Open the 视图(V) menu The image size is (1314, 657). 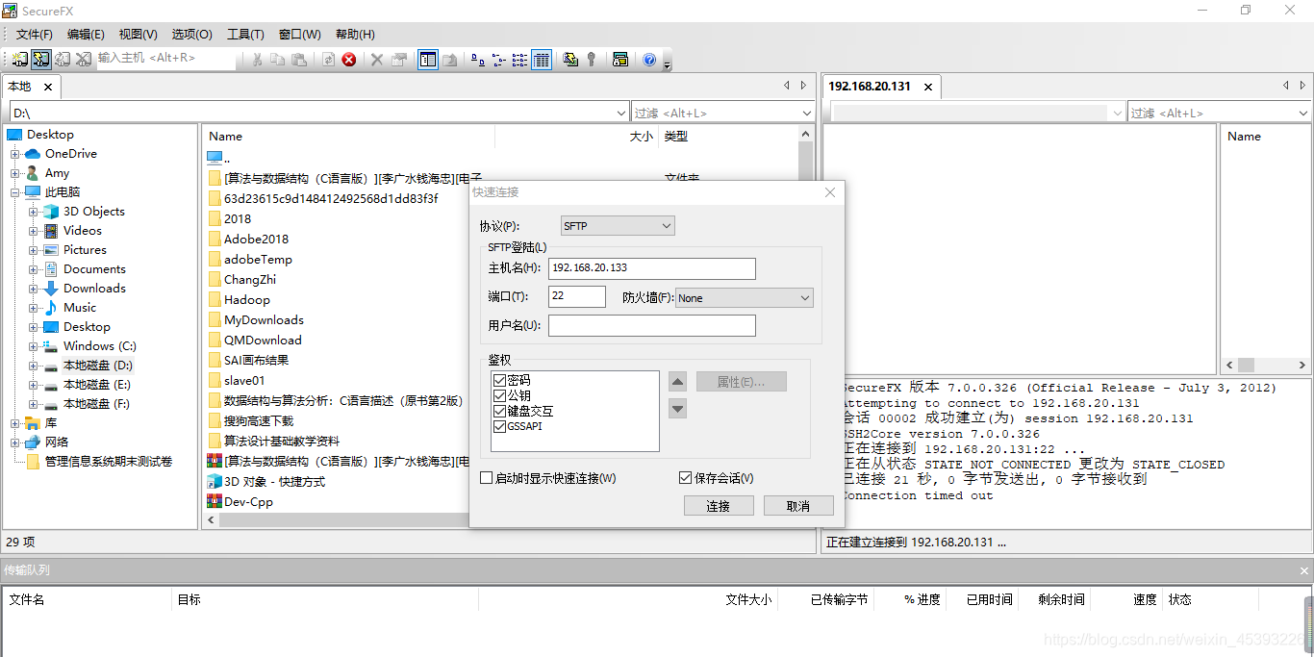point(139,35)
